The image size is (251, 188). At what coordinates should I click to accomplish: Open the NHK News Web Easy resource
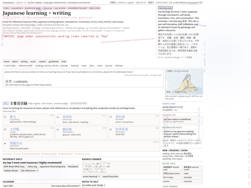14,167
